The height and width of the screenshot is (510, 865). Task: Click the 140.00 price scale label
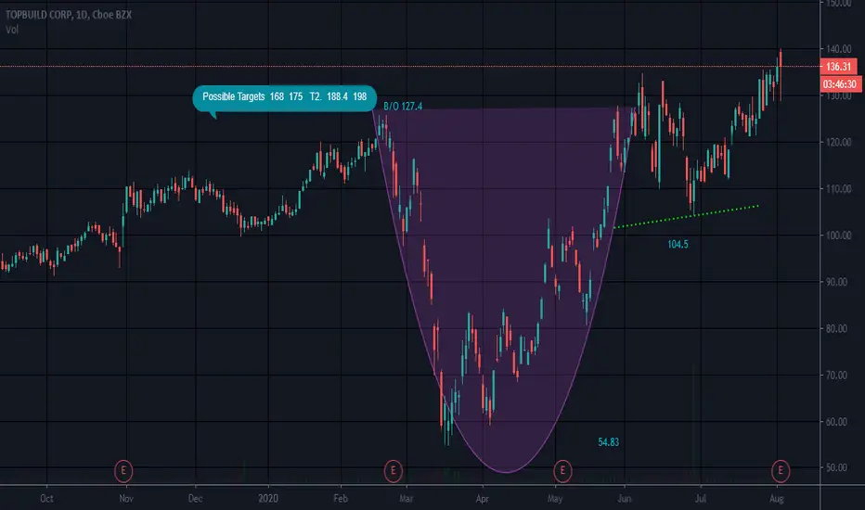pyautogui.click(x=838, y=49)
